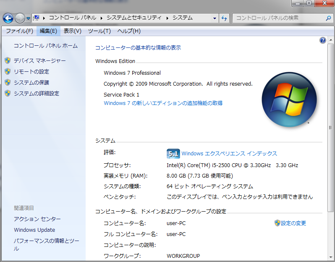Maximize the System window
Screen dimensions: 335x262
(x=309, y=3)
